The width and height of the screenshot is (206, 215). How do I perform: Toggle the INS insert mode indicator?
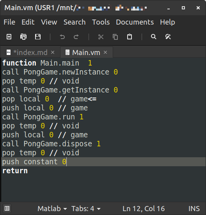194,208
